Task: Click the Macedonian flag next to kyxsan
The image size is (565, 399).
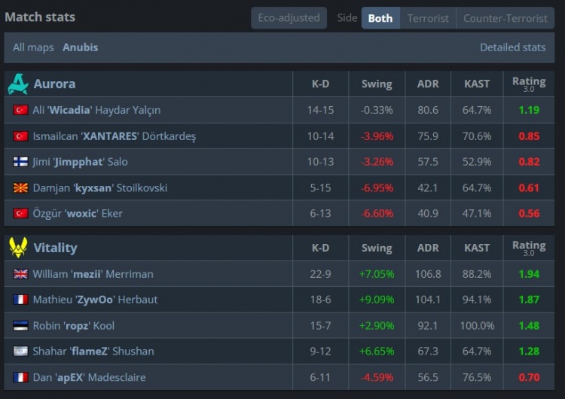Action: tap(20, 187)
